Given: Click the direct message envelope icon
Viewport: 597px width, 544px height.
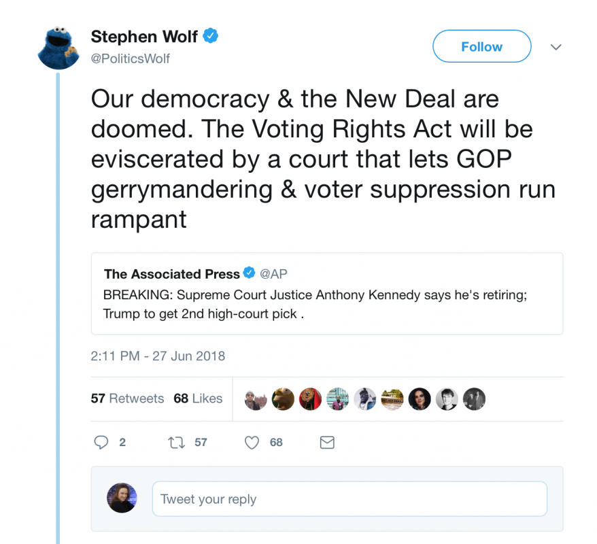Looking at the screenshot, I should [x=327, y=442].
